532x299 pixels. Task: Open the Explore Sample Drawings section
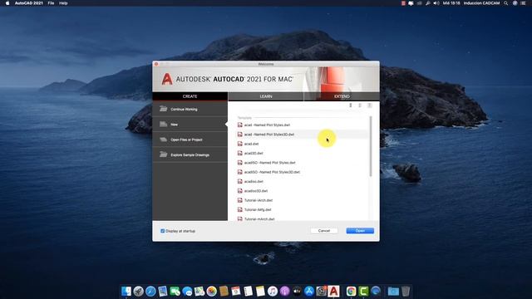pos(190,154)
